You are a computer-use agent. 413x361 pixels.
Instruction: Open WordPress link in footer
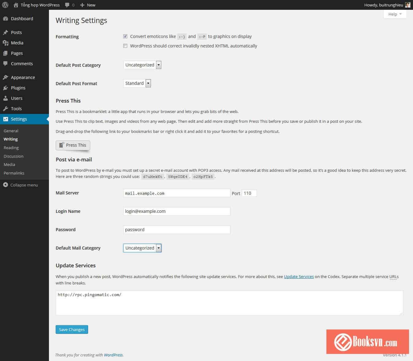coord(113,355)
